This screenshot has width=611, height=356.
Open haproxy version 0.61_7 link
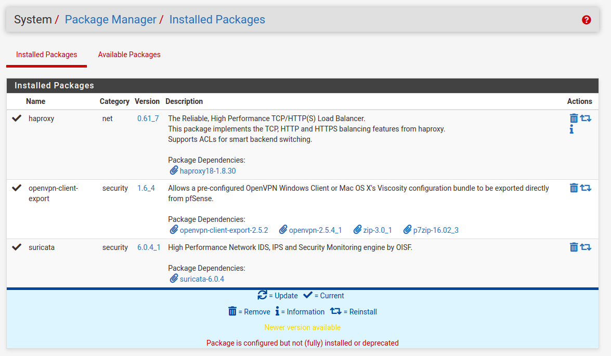pos(148,118)
